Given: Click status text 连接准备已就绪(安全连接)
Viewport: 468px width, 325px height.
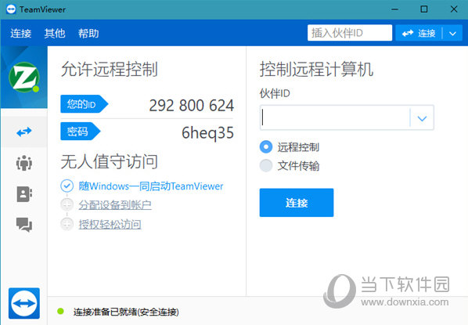Looking at the screenshot, I should 126,312.
